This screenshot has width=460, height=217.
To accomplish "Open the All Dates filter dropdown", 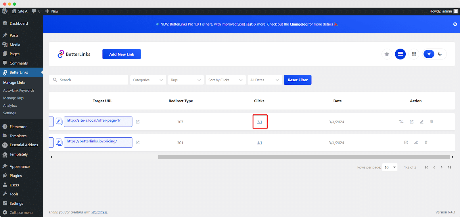I will pos(264,80).
